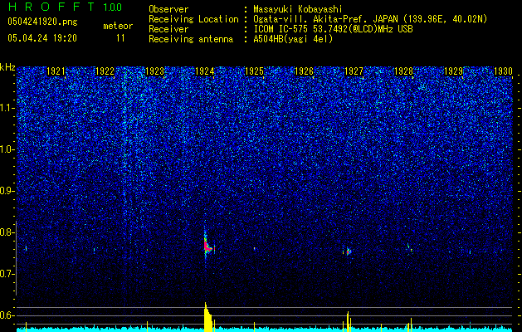522x332 pixels.
Task: Click the 0.8 kHz frequency axis label
Action: (7, 232)
